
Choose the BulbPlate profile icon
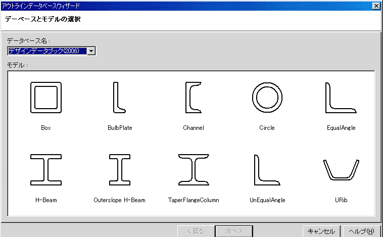pyautogui.click(x=119, y=97)
